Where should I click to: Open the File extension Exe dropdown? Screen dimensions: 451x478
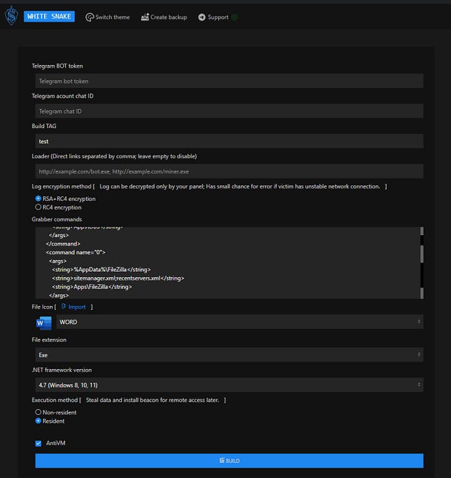pyautogui.click(x=229, y=355)
